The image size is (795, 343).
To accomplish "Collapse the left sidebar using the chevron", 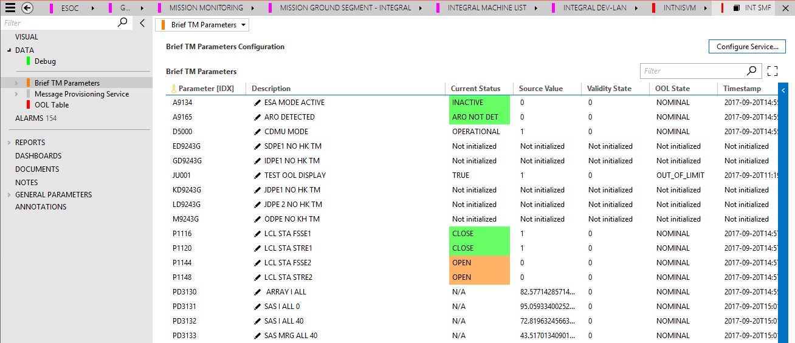I will pos(142,23).
